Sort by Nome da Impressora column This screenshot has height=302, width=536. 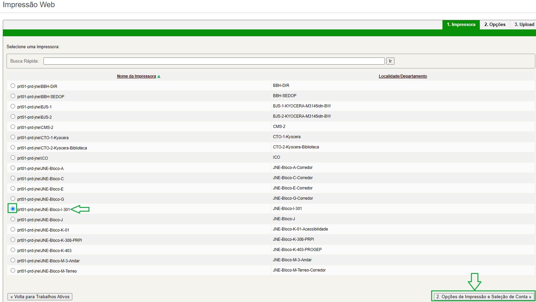[x=136, y=76]
